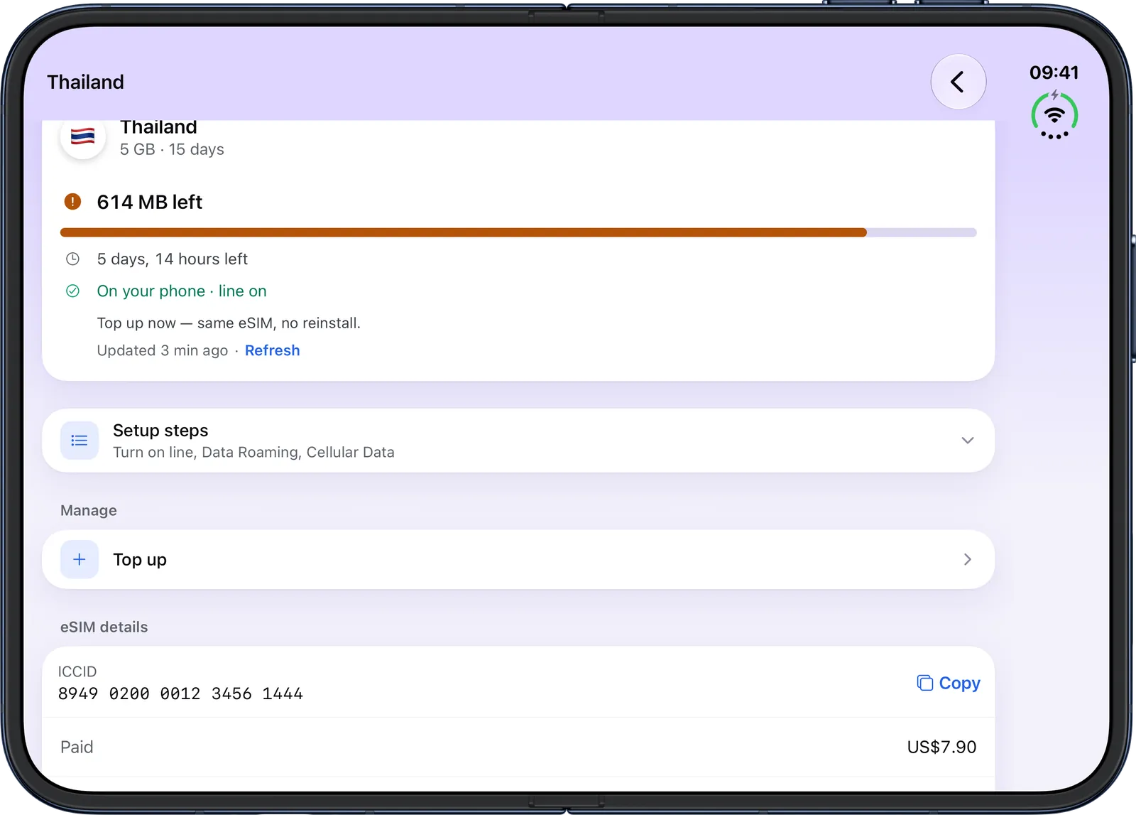Open Top up via right chevron
The width and height of the screenshot is (1136, 815).
click(x=967, y=559)
